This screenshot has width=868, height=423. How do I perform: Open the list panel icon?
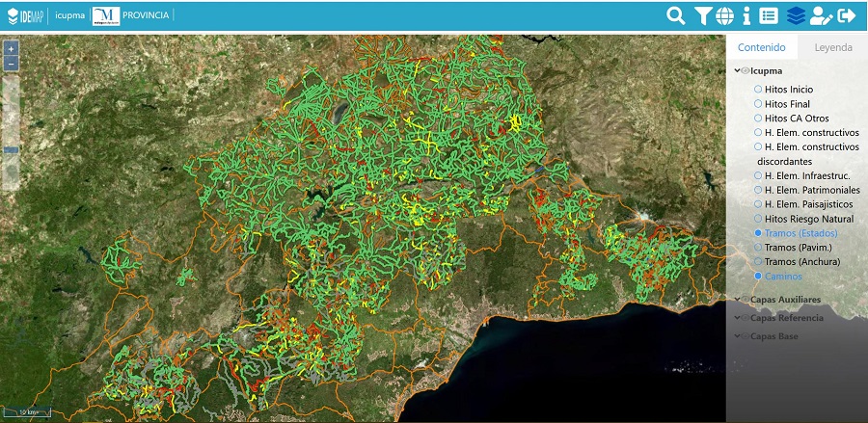pos(769,16)
